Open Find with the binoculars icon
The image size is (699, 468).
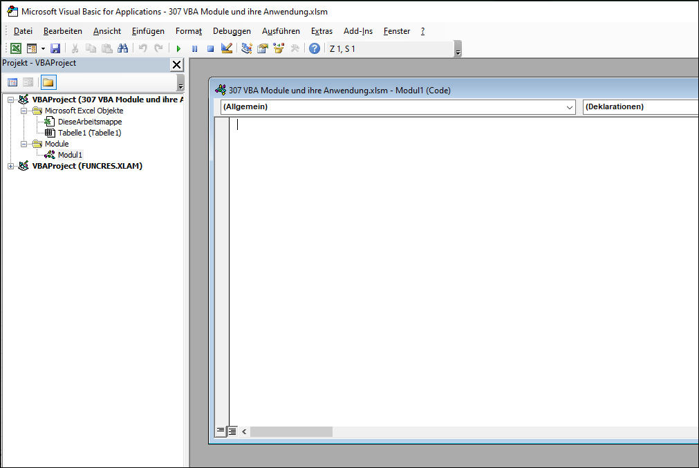[x=122, y=48]
